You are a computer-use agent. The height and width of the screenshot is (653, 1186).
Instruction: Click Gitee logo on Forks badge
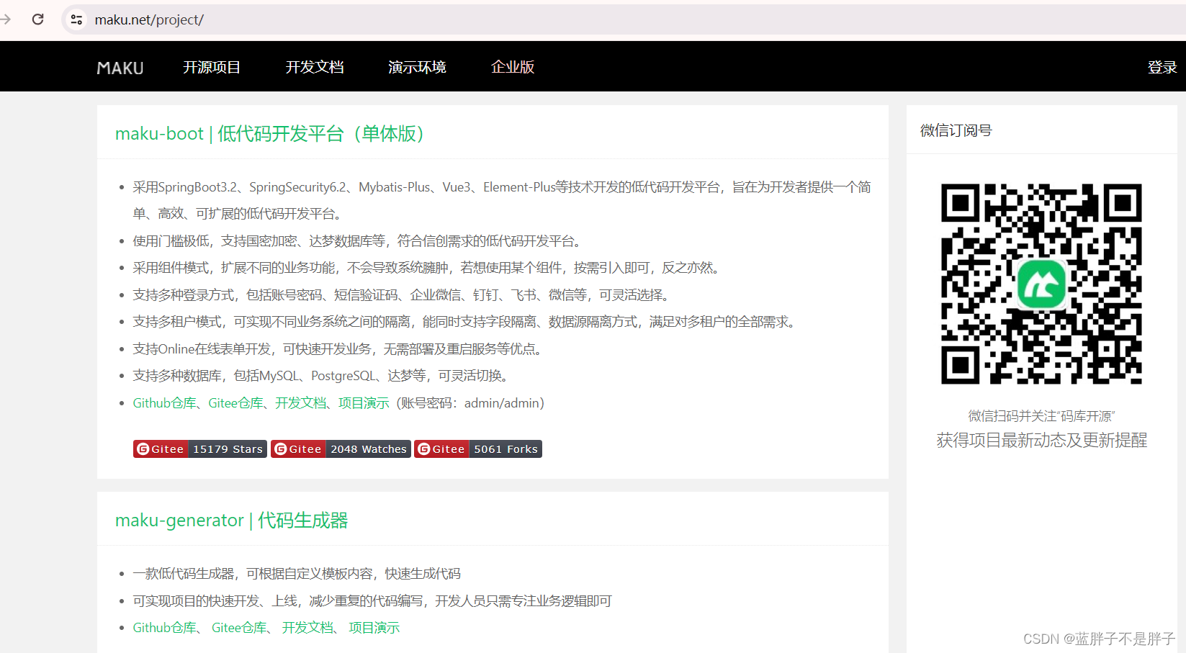[x=424, y=449]
